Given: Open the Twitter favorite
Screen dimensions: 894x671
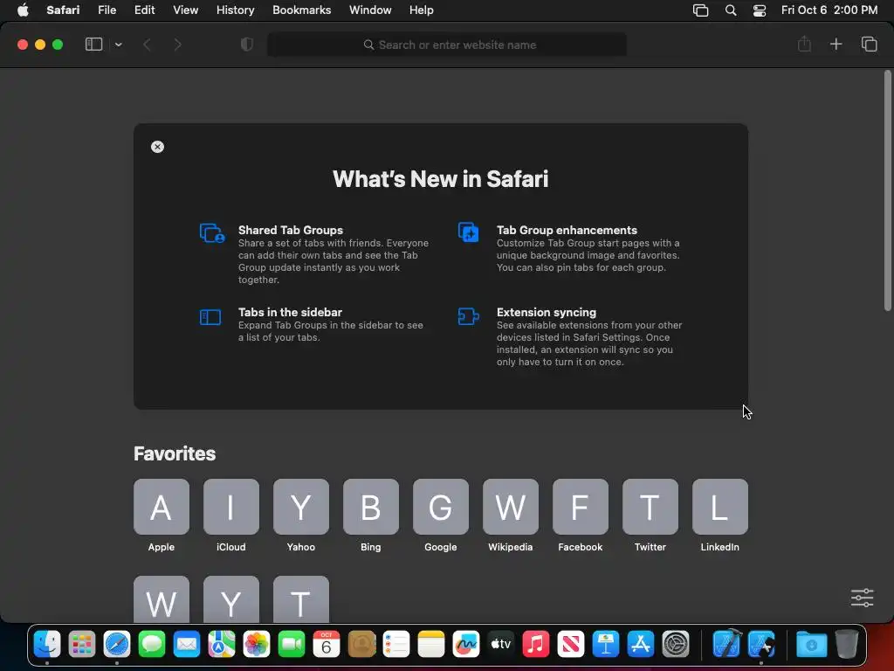Looking at the screenshot, I should point(650,515).
